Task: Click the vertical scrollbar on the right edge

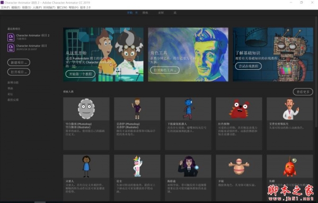Action: (x=316, y=72)
